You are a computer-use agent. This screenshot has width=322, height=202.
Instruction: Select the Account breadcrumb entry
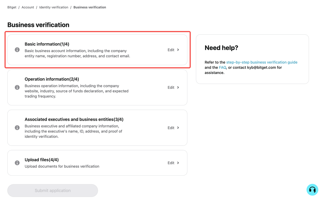click(28, 7)
